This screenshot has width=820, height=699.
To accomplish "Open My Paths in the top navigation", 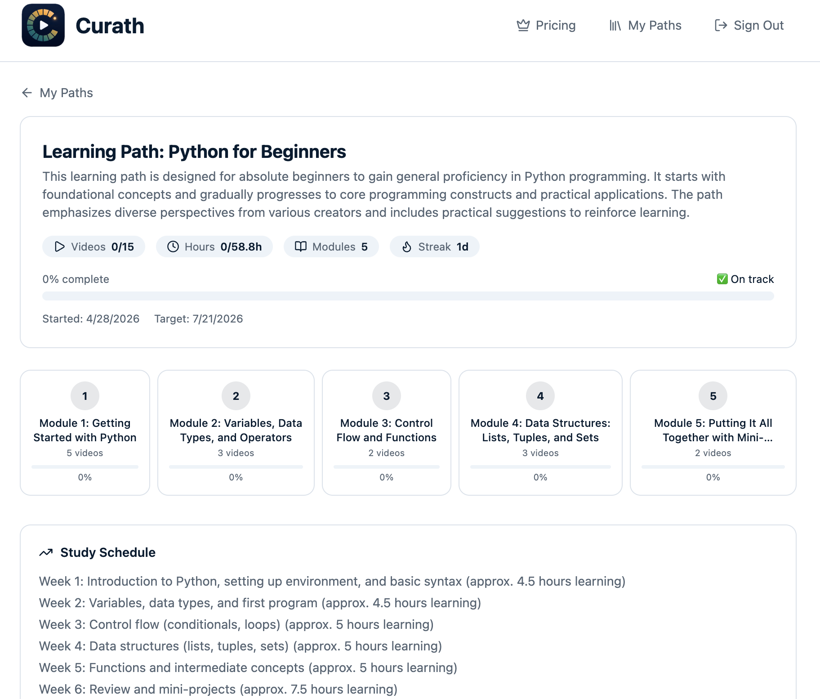I will click(645, 25).
